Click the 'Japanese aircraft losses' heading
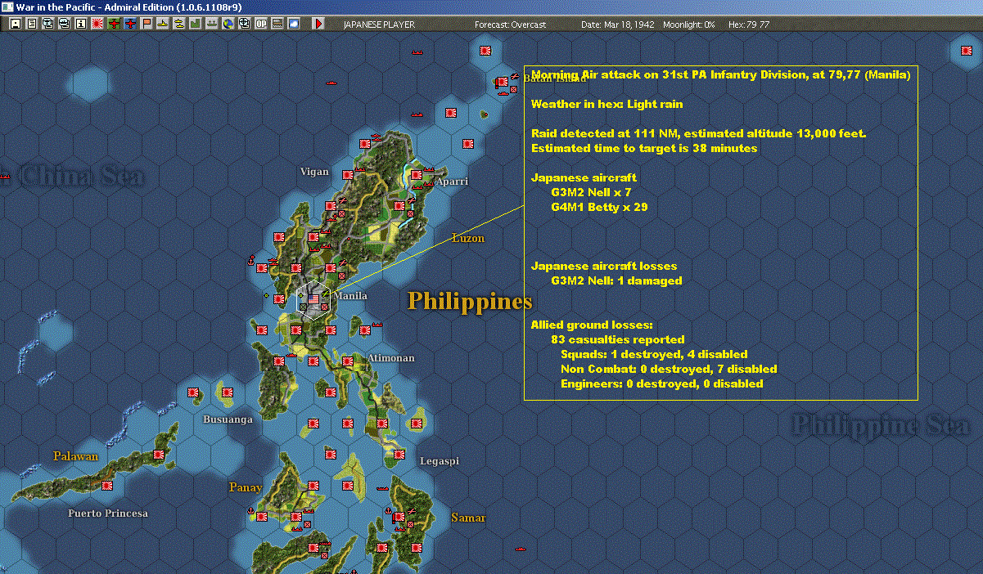 click(604, 266)
